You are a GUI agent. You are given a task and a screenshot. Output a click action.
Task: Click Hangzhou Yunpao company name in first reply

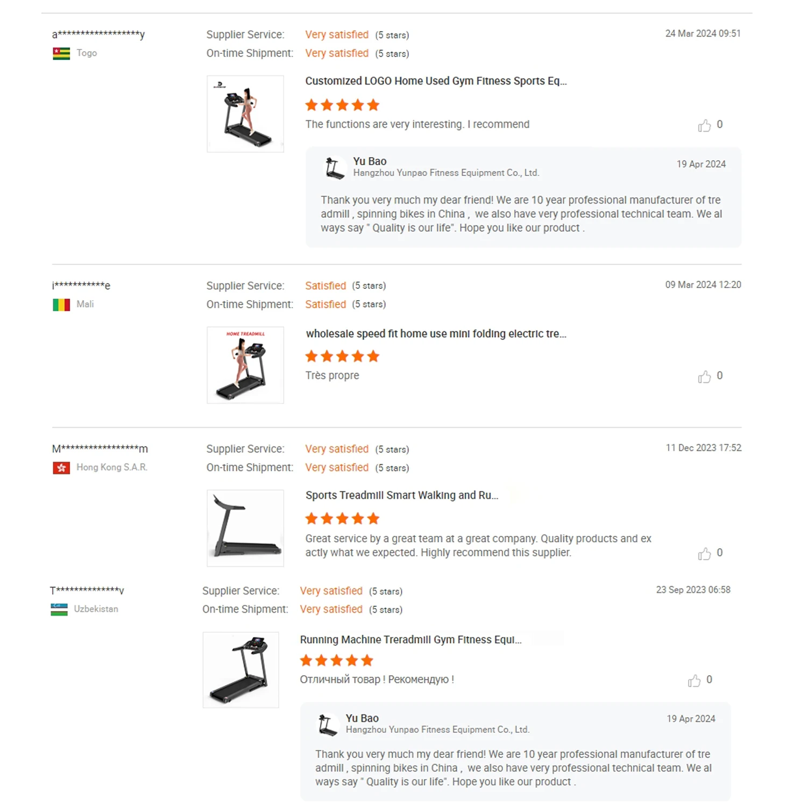(446, 173)
